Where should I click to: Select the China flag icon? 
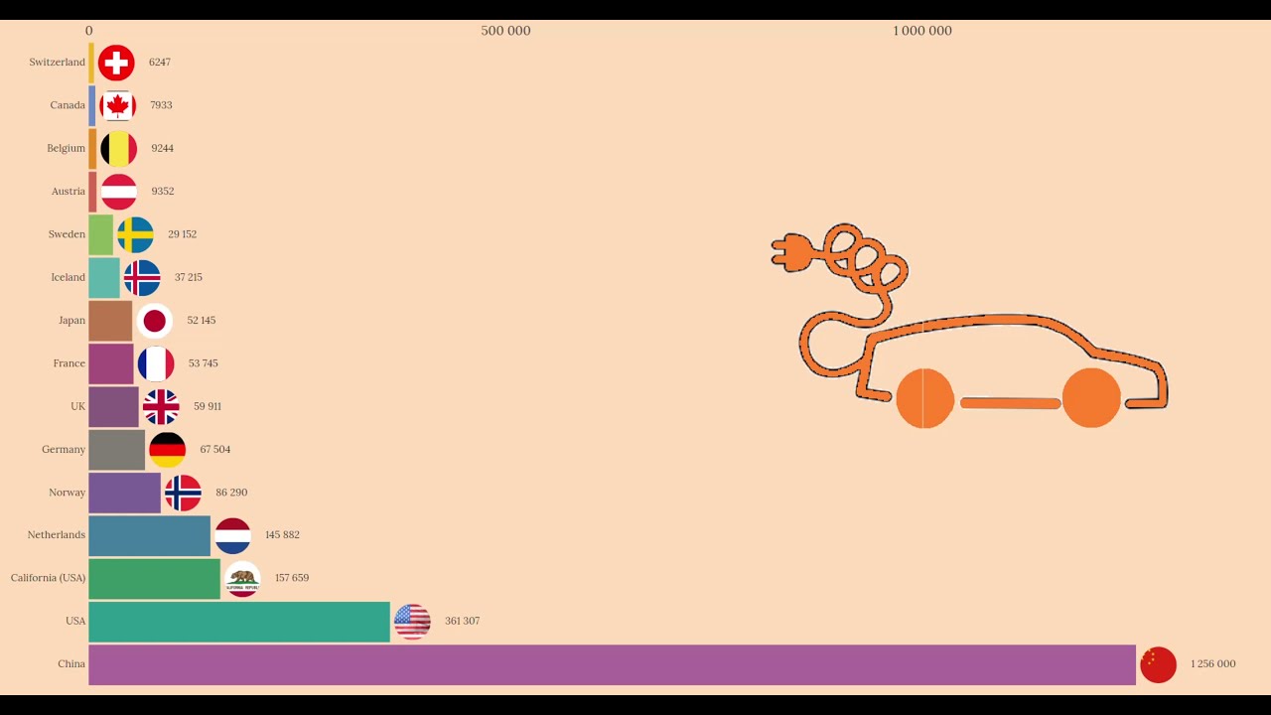[x=1158, y=664]
